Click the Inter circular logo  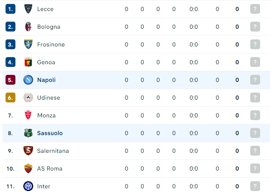point(28,186)
